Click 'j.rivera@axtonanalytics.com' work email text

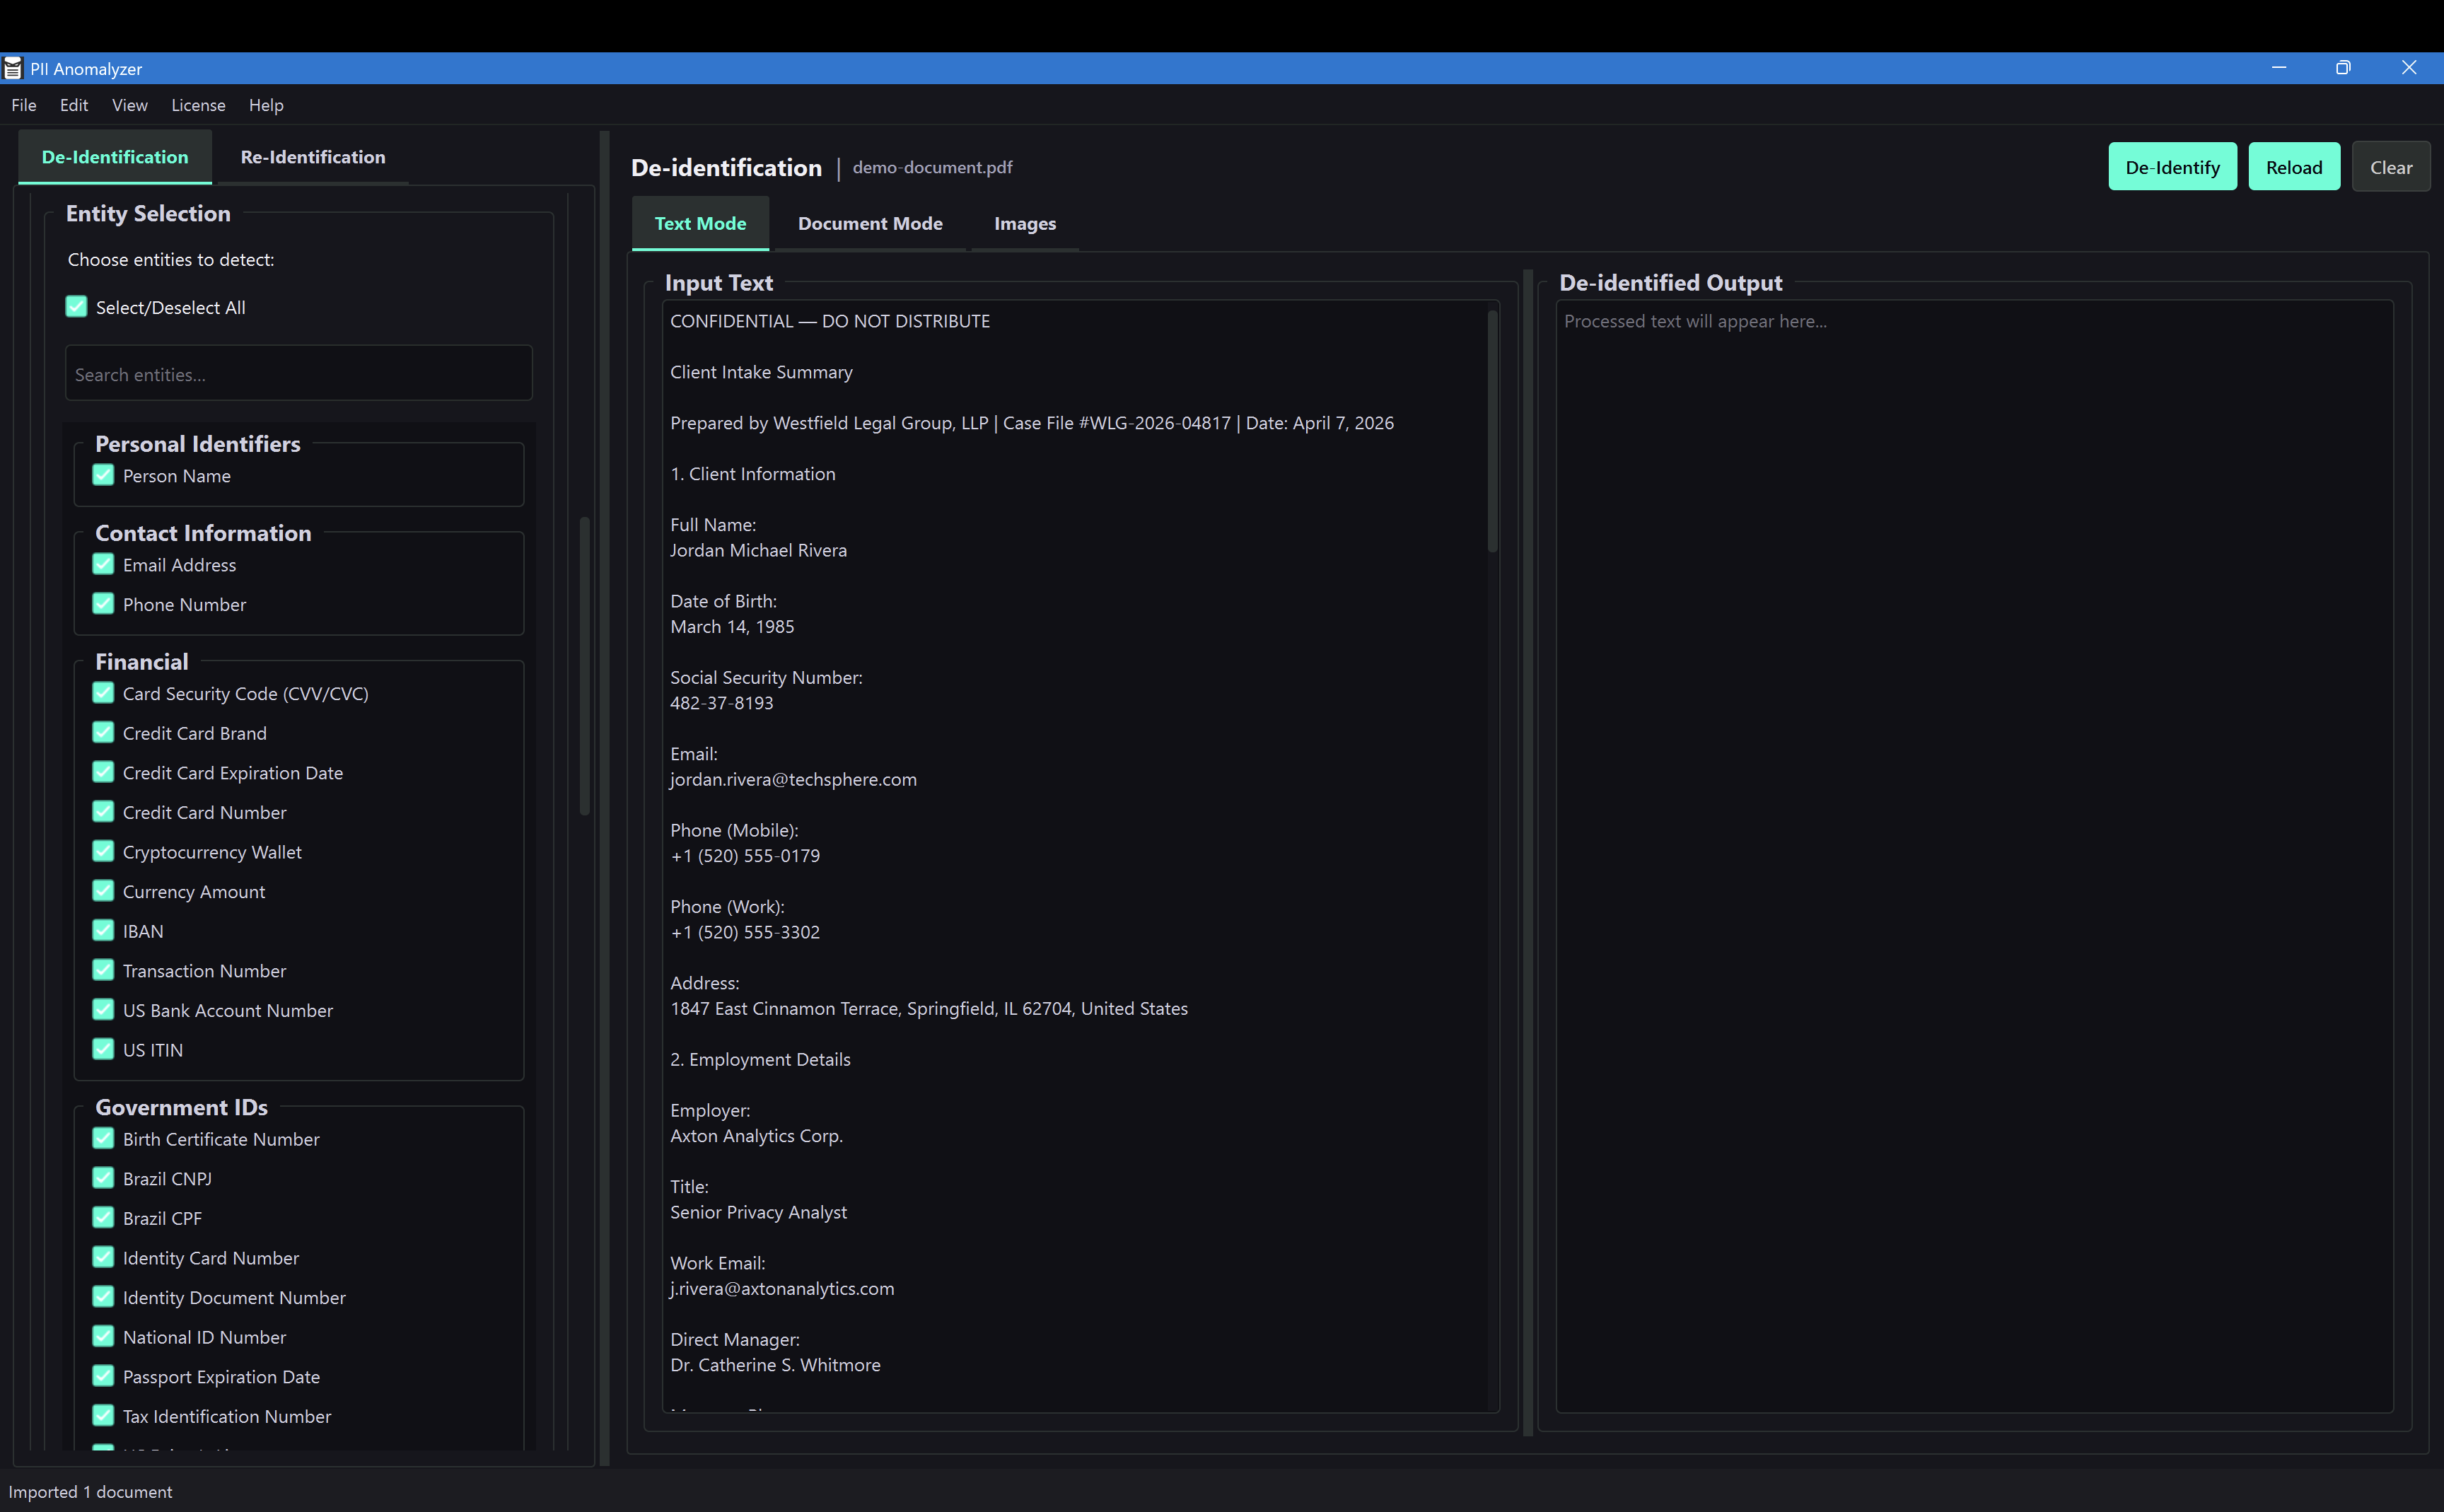pyautogui.click(x=782, y=1288)
